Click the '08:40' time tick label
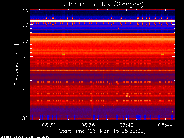184x138 pixels. 126,125
